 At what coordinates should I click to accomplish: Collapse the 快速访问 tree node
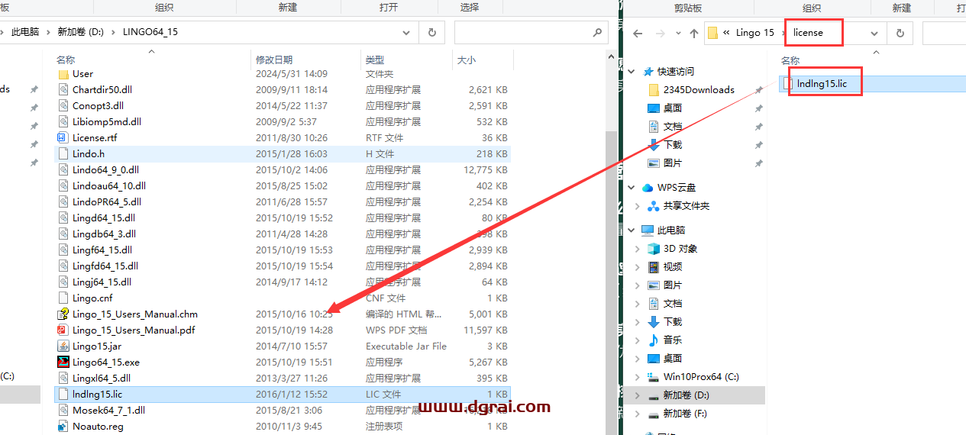click(x=632, y=71)
